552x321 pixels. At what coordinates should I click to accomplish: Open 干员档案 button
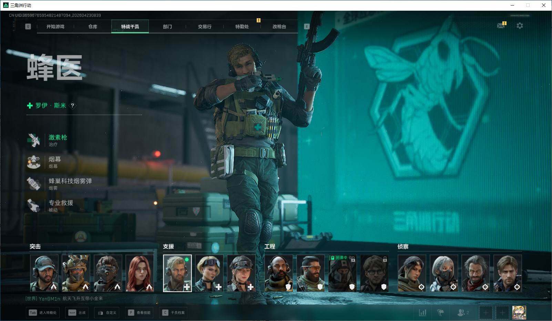click(x=174, y=312)
